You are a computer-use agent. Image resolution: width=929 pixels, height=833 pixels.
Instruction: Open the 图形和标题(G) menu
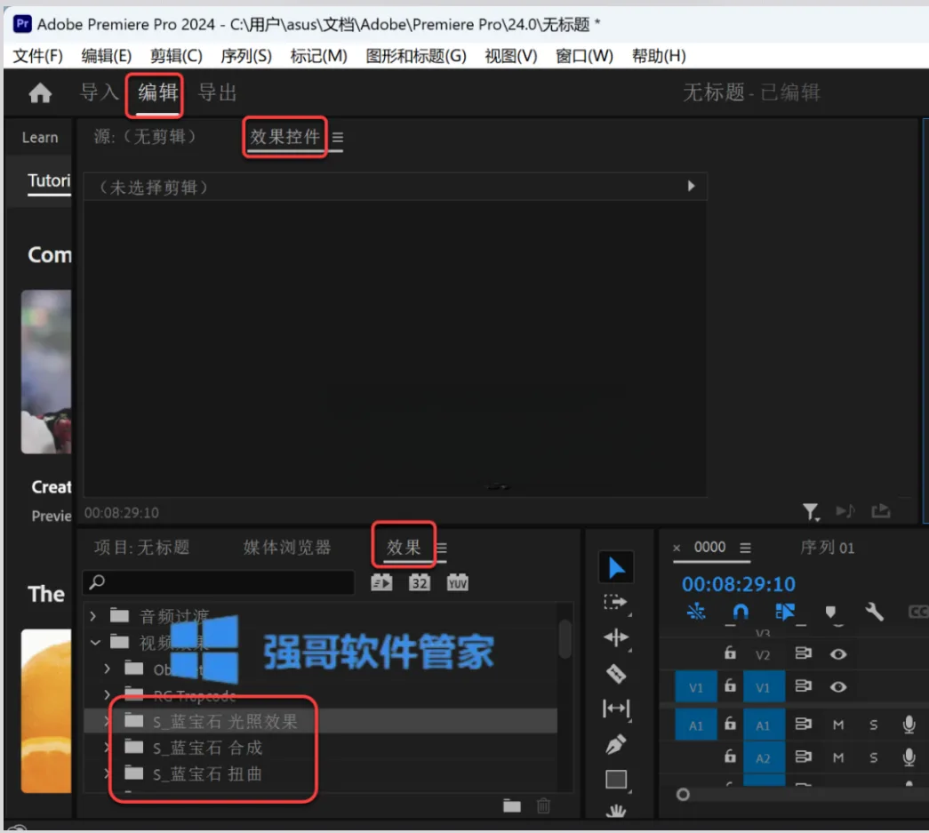click(416, 56)
